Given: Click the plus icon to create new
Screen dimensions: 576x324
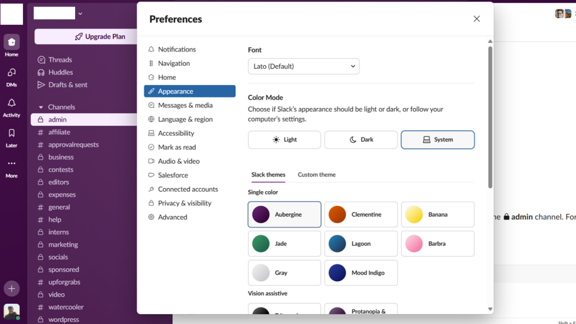Looking at the screenshot, I should pos(12,288).
